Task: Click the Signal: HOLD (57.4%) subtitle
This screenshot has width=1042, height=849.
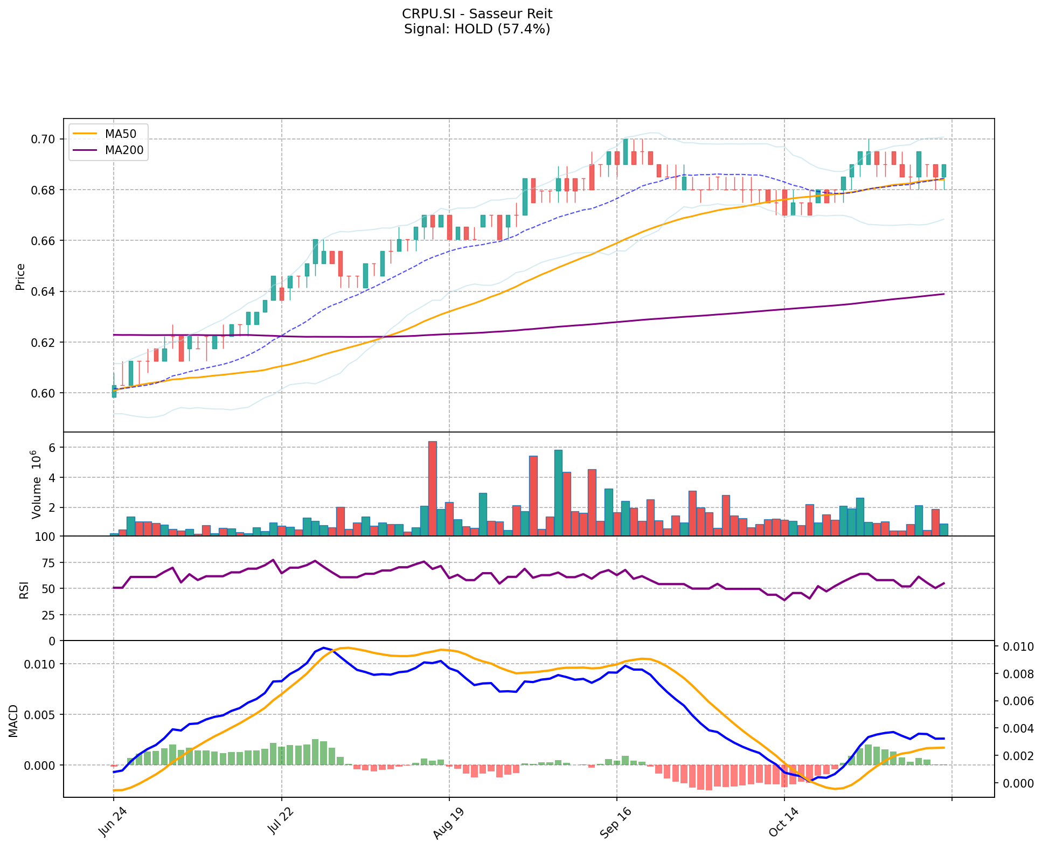Action: click(477, 29)
